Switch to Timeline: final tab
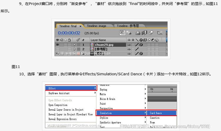 pos(68,26)
